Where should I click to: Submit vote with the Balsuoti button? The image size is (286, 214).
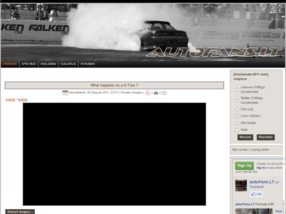point(245,137)
